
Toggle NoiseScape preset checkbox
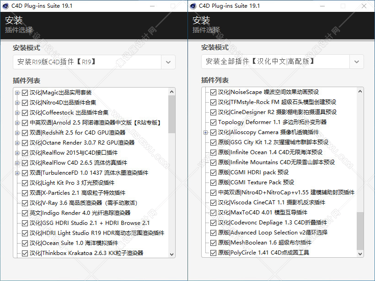point(213,92)
